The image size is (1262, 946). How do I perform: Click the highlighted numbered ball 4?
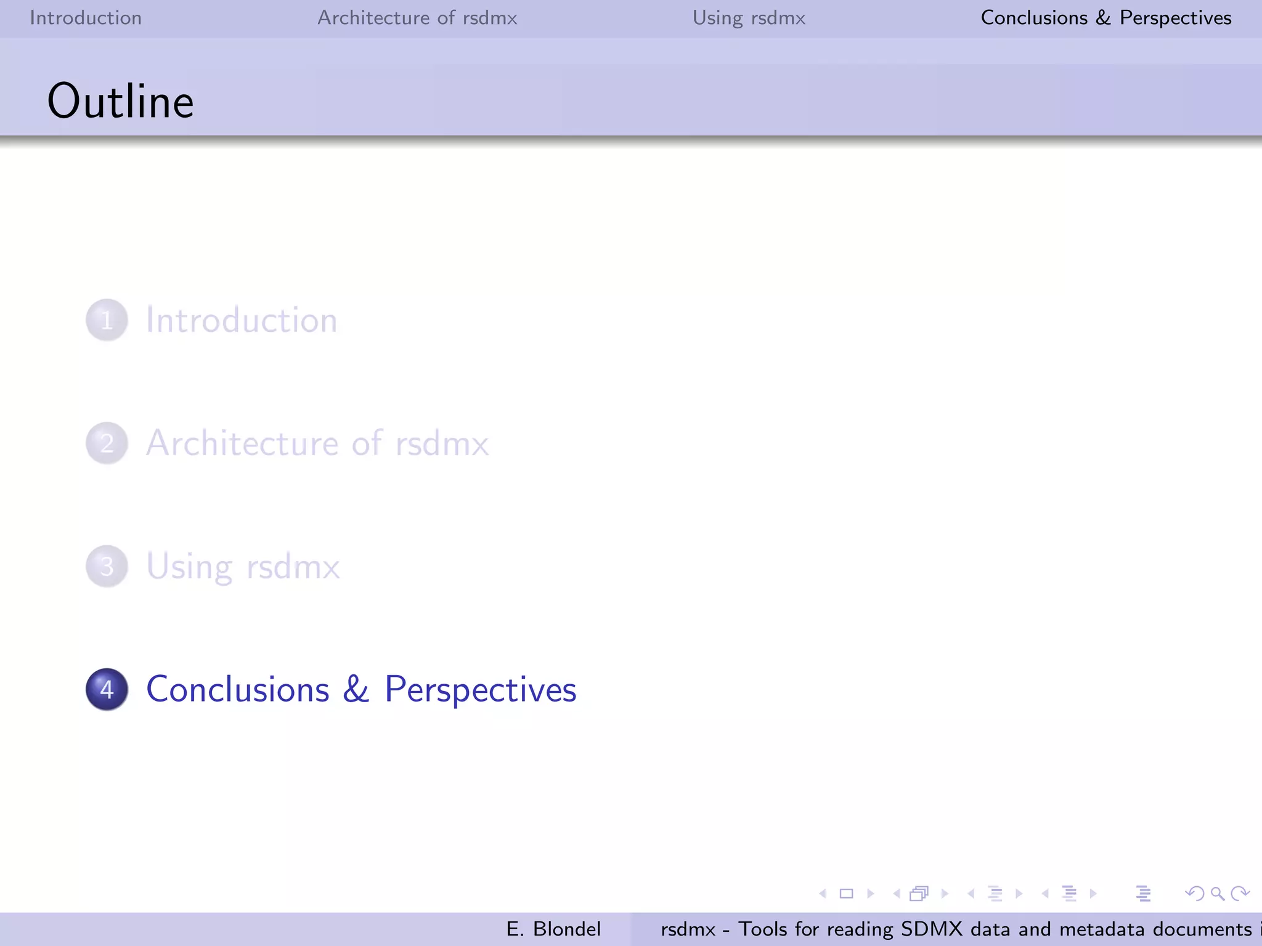tap(107, 689)
